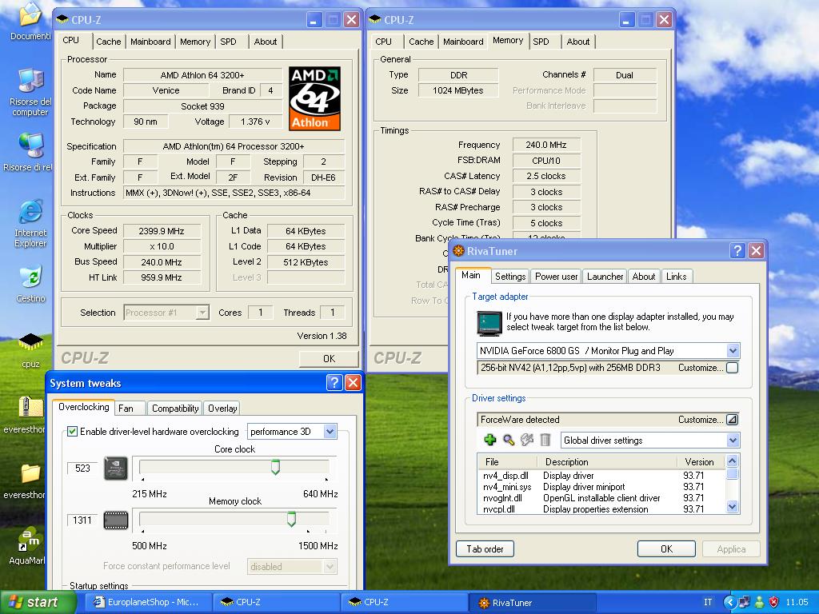
Task: Click help question mark in RivaTuner title bar
Action: pyautogui.click(x=737, y=250)
